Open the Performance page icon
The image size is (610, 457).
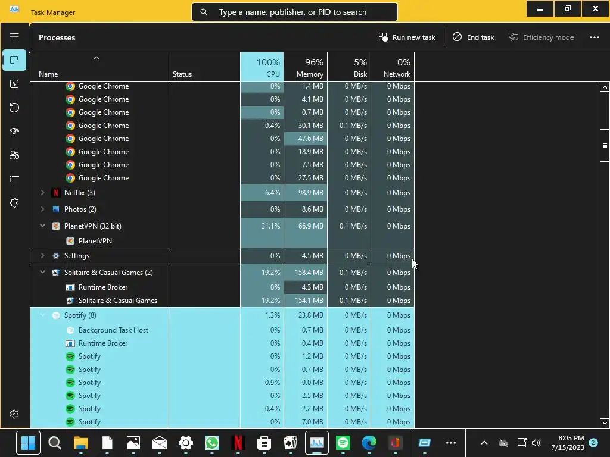(x=14, y=84)
